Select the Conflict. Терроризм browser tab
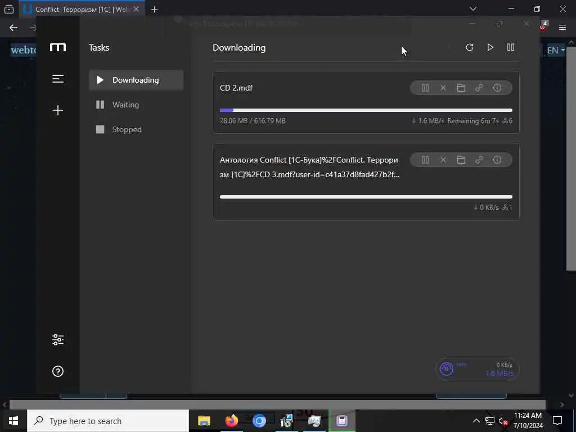 (82, 9)
